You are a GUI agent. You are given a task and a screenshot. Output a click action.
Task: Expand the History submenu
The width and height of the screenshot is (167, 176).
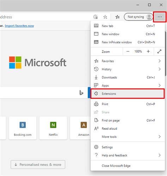point(128,69)
